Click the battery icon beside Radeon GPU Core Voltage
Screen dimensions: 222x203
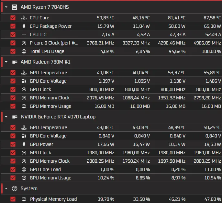coord(24,81)
